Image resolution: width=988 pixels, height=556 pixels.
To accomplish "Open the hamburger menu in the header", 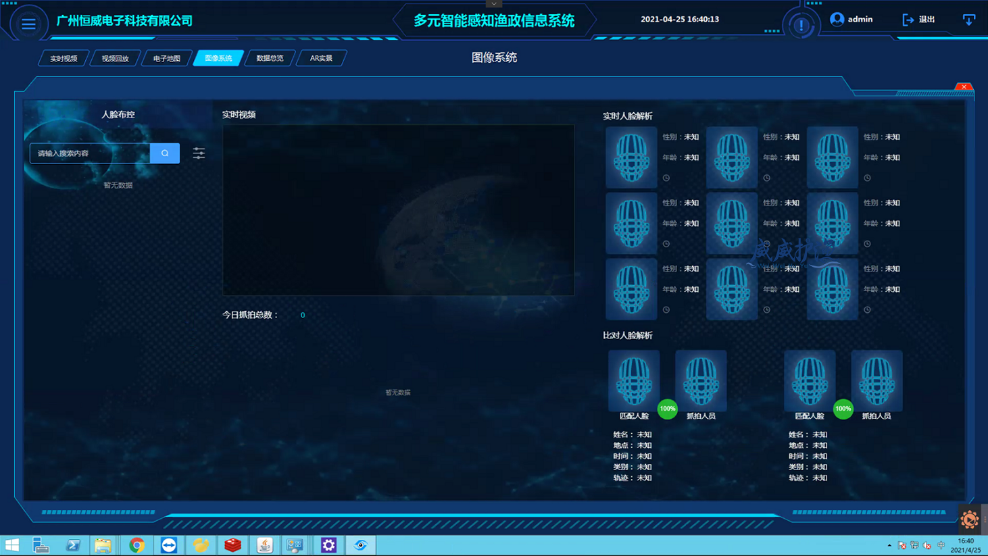I will click(28, 24).
